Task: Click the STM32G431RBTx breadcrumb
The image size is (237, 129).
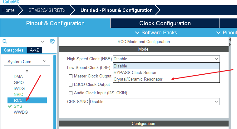Action: 47,10
